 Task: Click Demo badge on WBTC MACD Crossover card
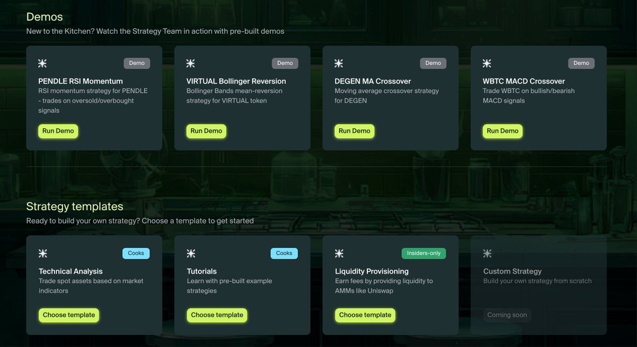(x=581, y=63)
